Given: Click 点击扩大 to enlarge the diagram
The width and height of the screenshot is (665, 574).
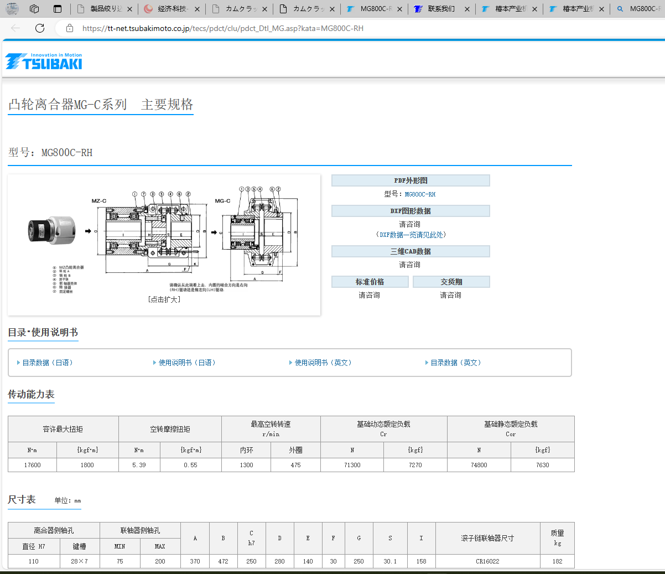Looking at the screenshot, I should 164,299.
